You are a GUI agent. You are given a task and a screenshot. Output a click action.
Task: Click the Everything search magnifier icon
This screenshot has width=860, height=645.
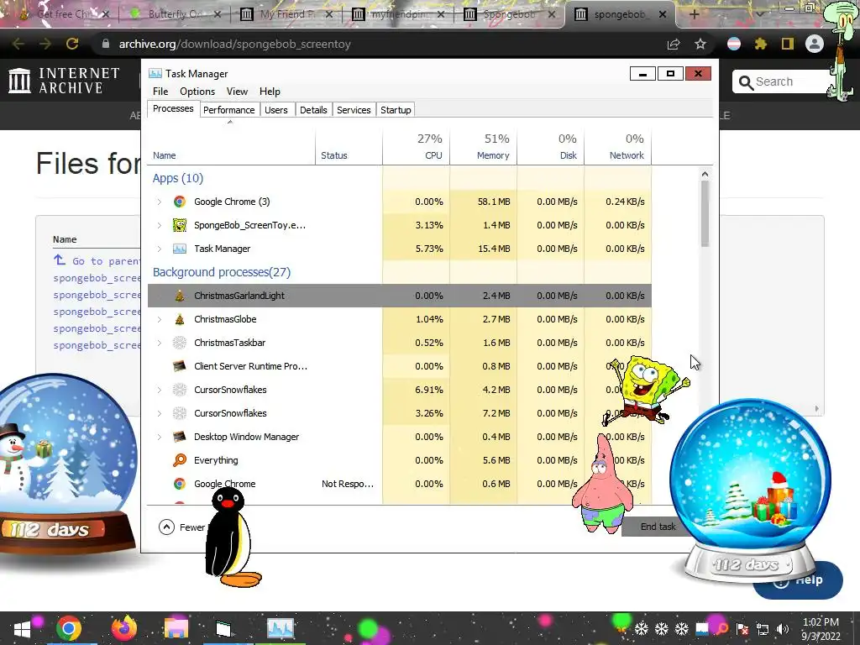click(180, 460)
